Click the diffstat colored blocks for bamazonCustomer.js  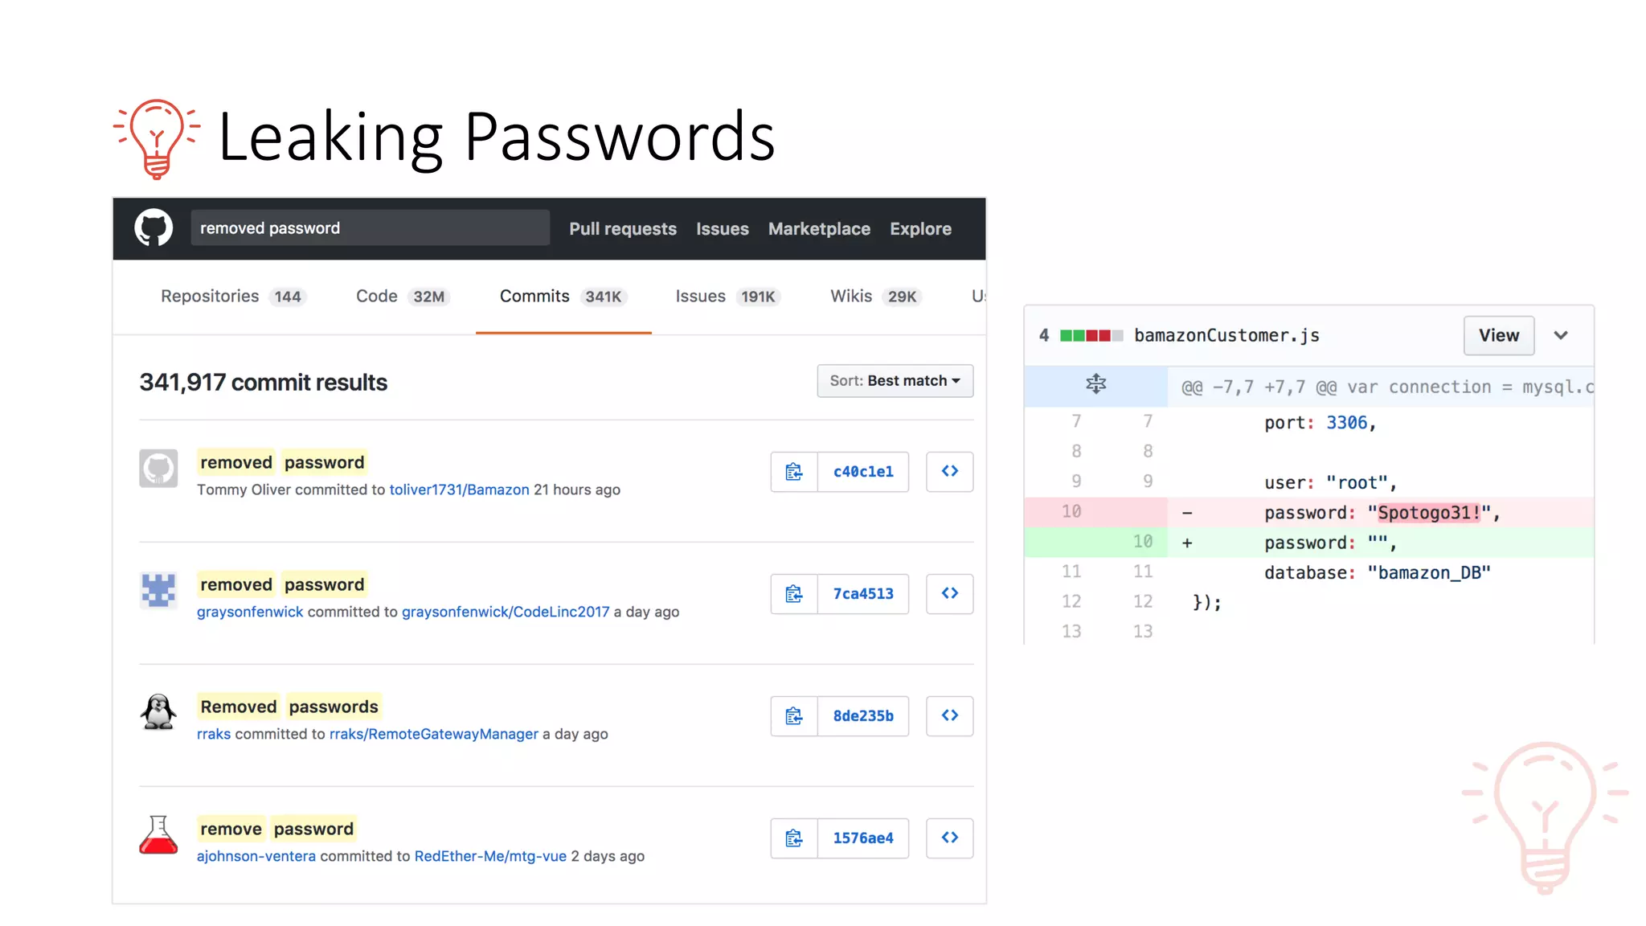tap(1091, 336)
